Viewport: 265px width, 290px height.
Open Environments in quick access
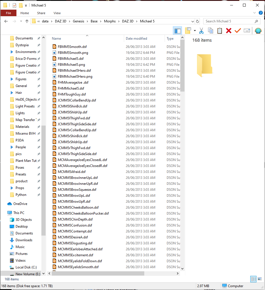coord(26,52)
